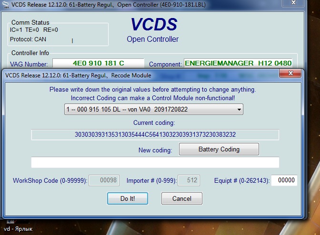Click the Component ENERGIEMANAGER field
Image resolution: width=320 pixels, height=235 pixels.
(238, 63)
